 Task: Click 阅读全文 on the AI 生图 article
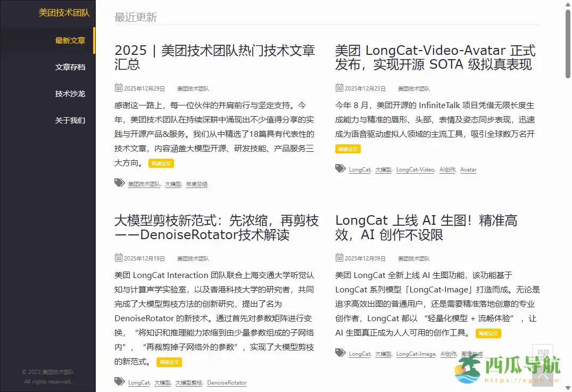coord(488,333)
